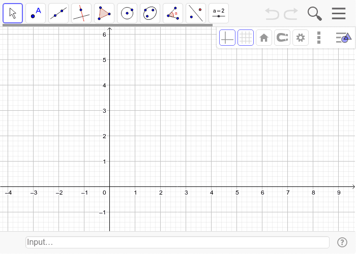Click x-axis label 9

[339, 193]
